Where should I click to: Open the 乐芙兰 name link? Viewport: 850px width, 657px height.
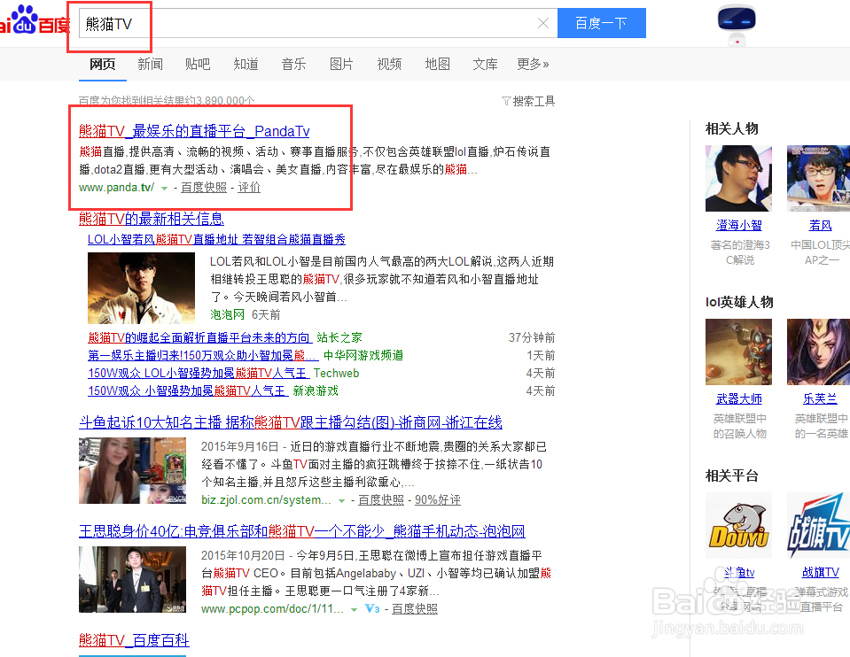(x=820, y=398)
